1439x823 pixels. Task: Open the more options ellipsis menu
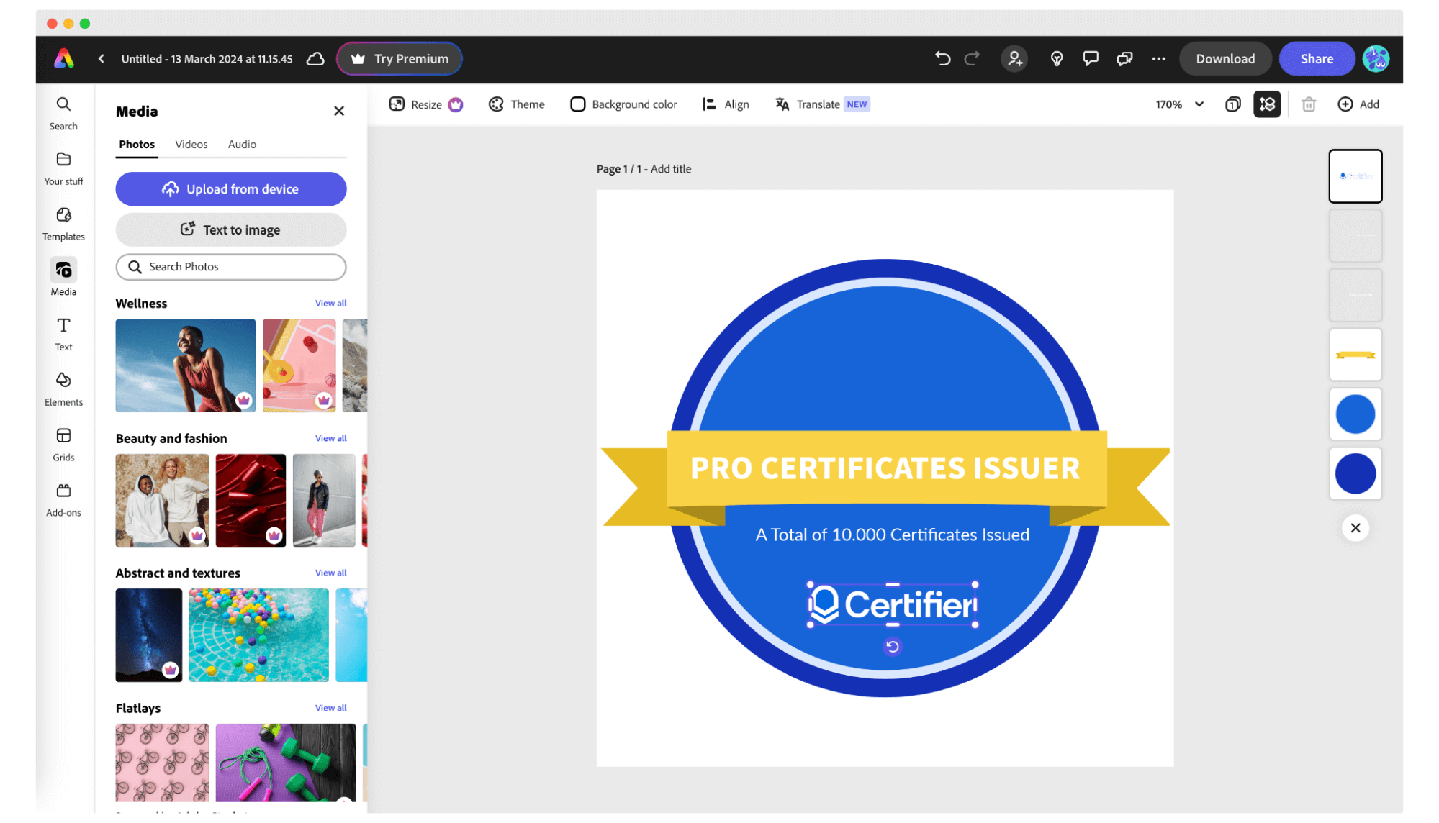pos(1158,59)
